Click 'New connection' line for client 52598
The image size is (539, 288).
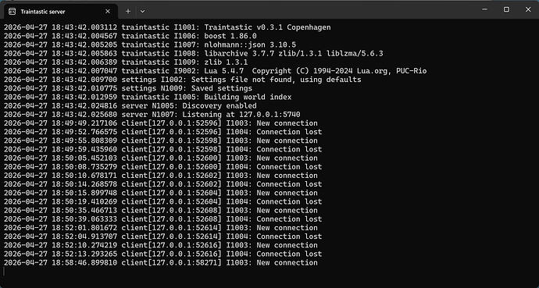[x=161, y=140]
